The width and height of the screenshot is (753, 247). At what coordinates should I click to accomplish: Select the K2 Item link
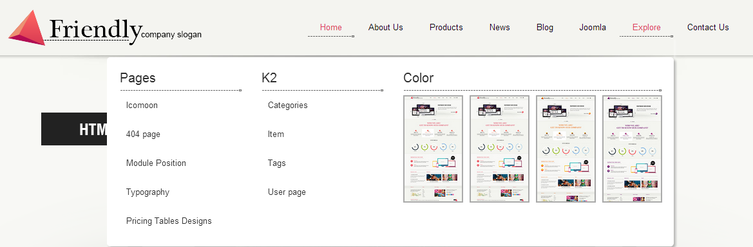pyautogui.click(x=276, y=134)
